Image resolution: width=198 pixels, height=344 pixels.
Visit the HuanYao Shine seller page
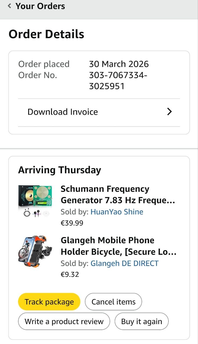pyautogui.click(x=117, y=212)
